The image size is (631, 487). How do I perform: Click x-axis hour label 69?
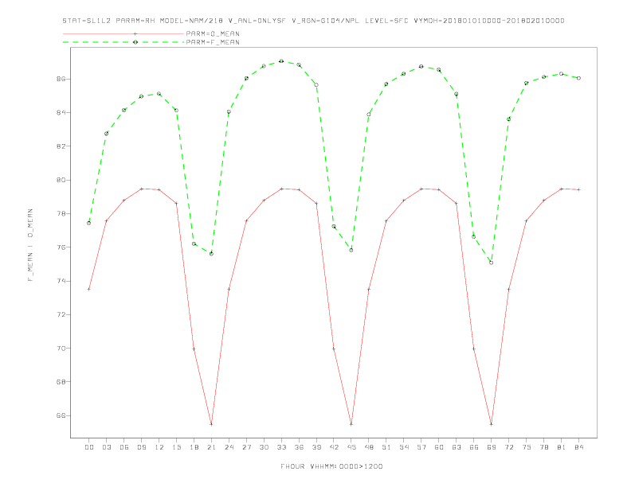click(492, 447)
